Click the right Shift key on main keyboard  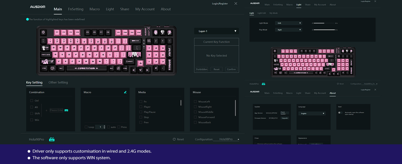[x=130, y=61]
